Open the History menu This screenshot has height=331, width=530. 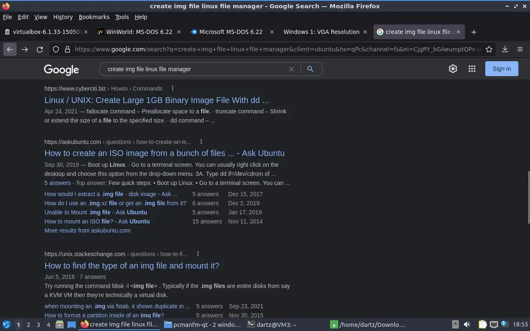point(63,17)
